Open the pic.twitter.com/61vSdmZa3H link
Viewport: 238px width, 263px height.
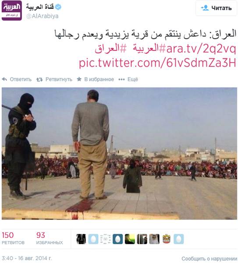tap(157, 63)
